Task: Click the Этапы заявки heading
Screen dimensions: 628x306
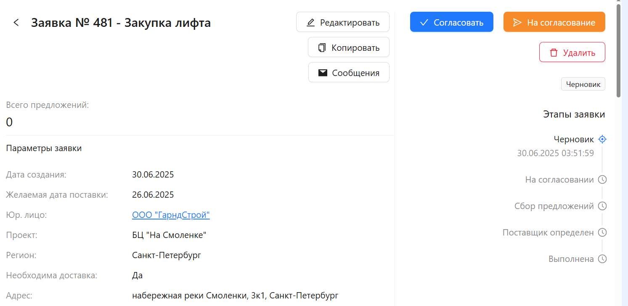Action: (574, 114)
